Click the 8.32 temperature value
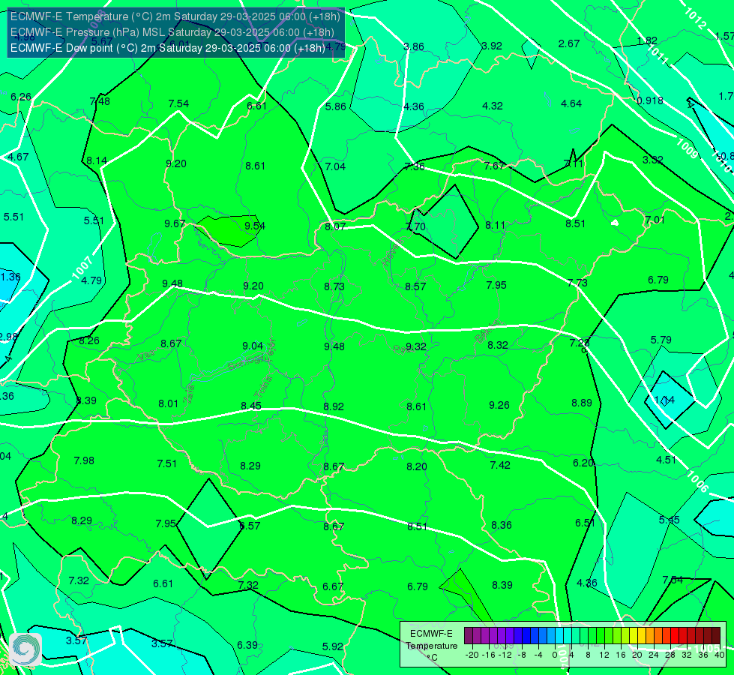The image size is (734, 675). pos(498,345)
